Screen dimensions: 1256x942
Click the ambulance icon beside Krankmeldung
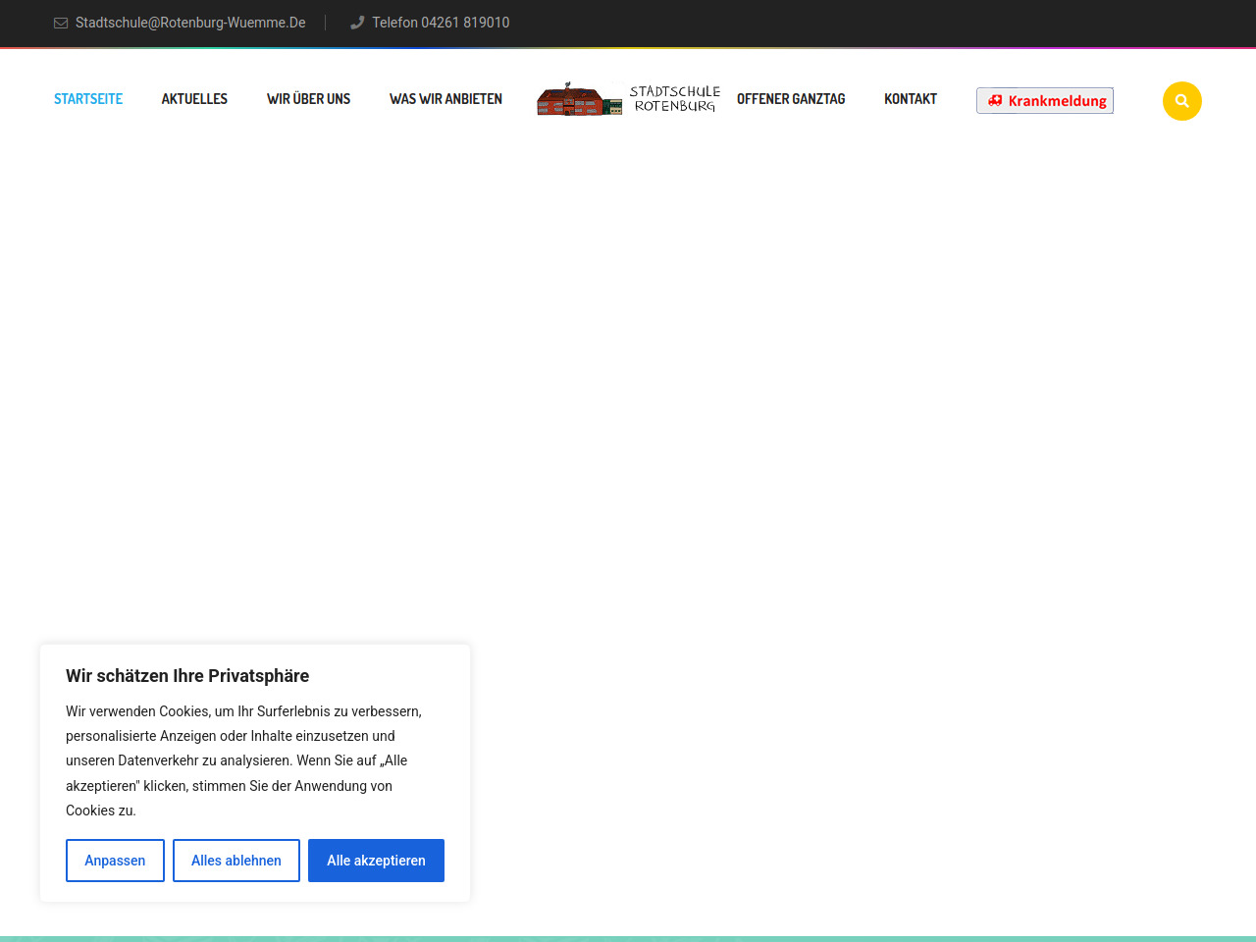[x=995, y=100]
